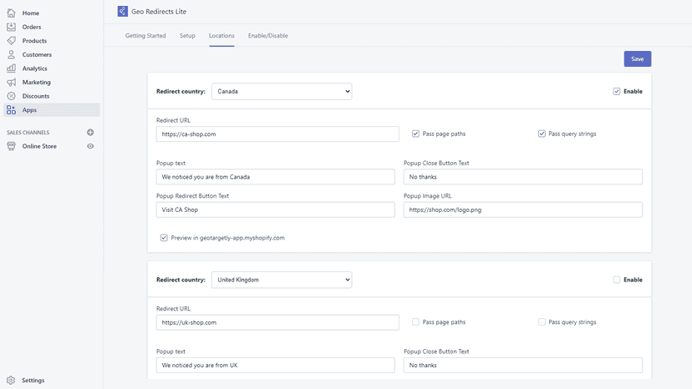
Task: Toggle Enable checkbox for Canada redirect
Action: [617, 91]
